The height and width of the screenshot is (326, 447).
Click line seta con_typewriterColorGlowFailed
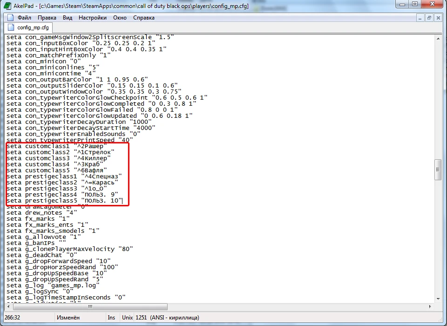click(92, 110)
